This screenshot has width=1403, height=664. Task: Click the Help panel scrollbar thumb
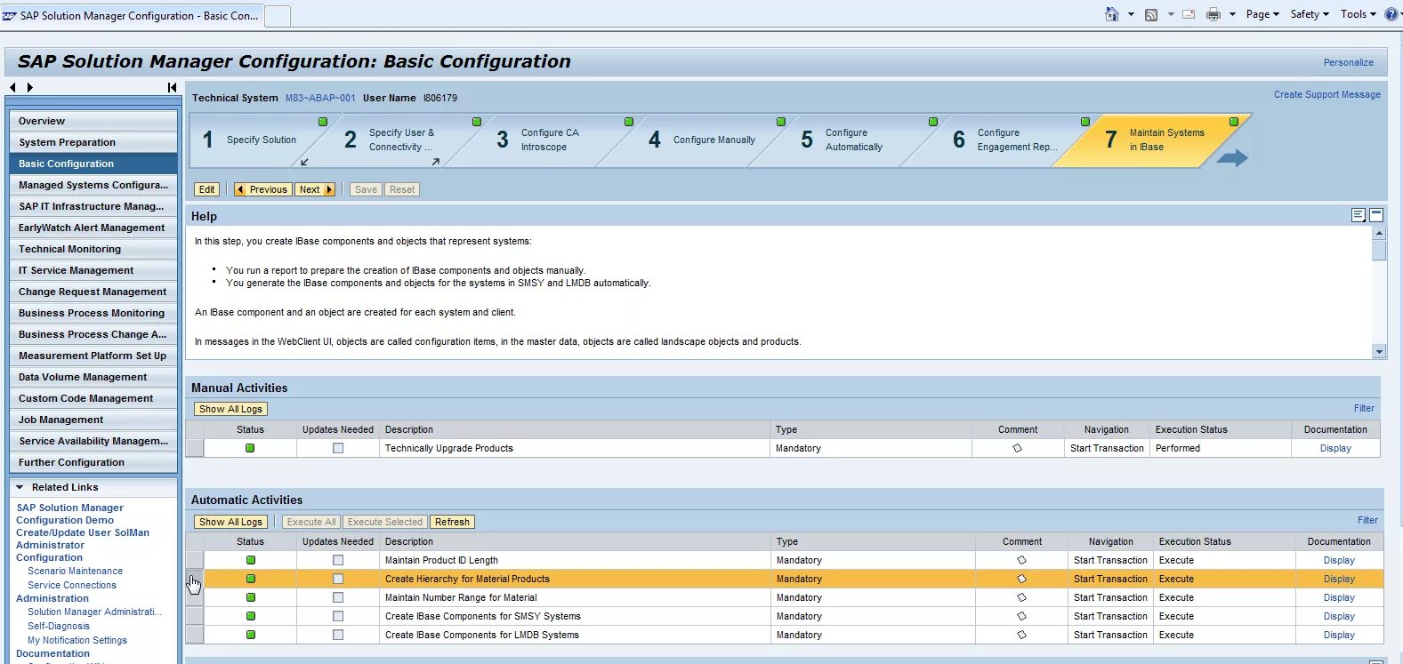[1379, 250]
